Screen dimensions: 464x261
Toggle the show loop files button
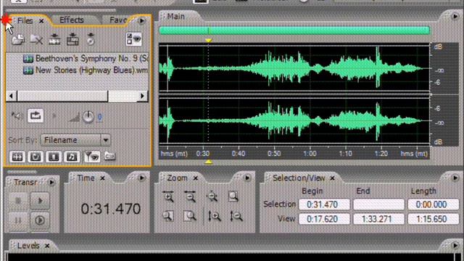pos(36,157)
